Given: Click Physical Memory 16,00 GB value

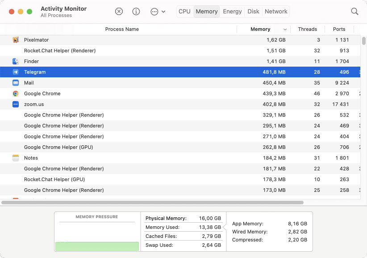Looking at the screenshot, I should [210, 218].
